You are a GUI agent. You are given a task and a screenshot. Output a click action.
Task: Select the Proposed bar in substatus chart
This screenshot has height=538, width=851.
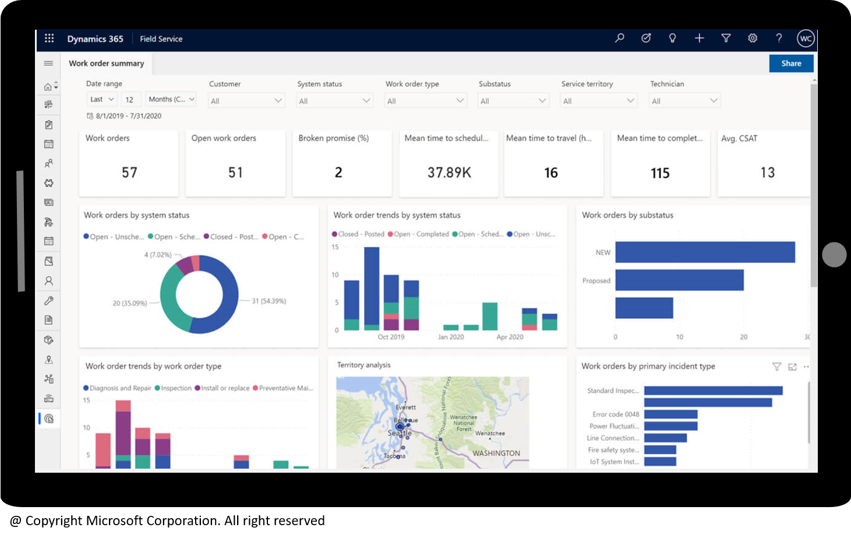pyautogui.click(x=679, y=280)
